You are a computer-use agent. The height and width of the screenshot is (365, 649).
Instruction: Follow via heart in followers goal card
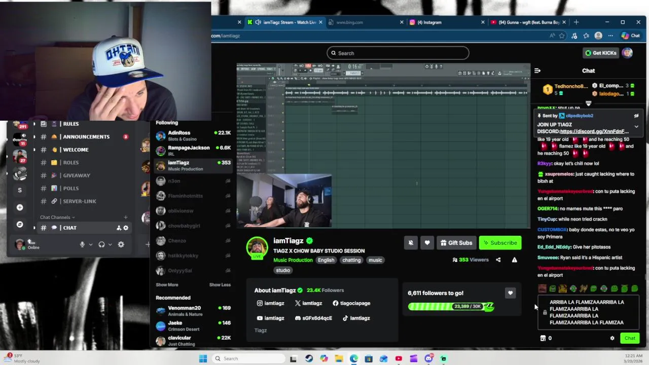[x=510, y=293]
